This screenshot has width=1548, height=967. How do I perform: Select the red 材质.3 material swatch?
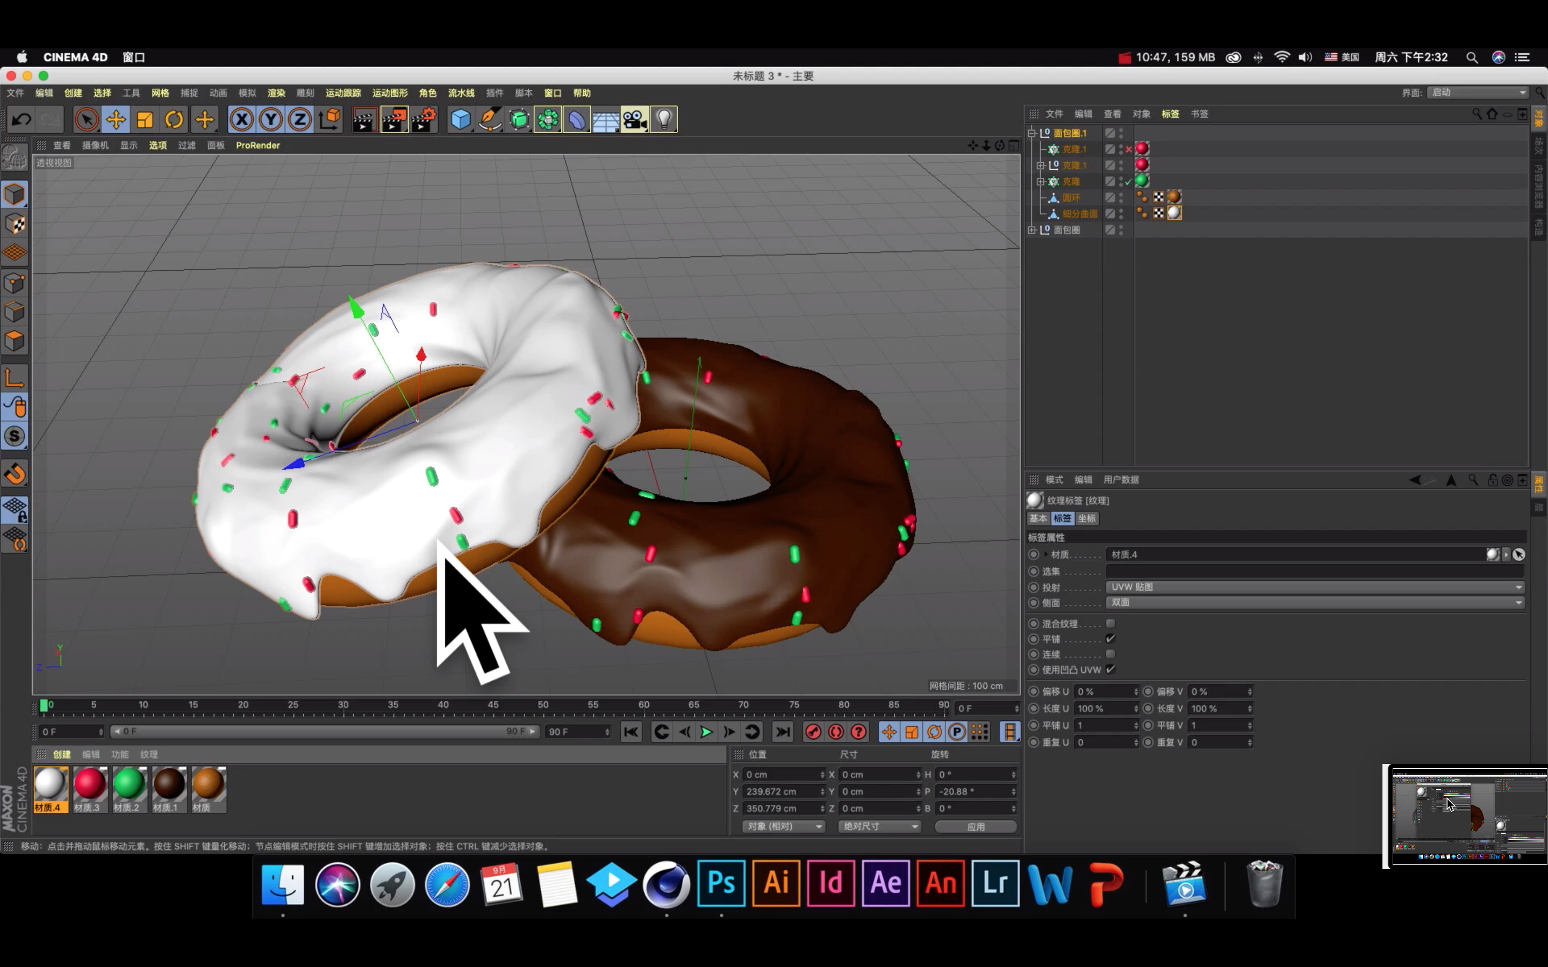(90, 784)
